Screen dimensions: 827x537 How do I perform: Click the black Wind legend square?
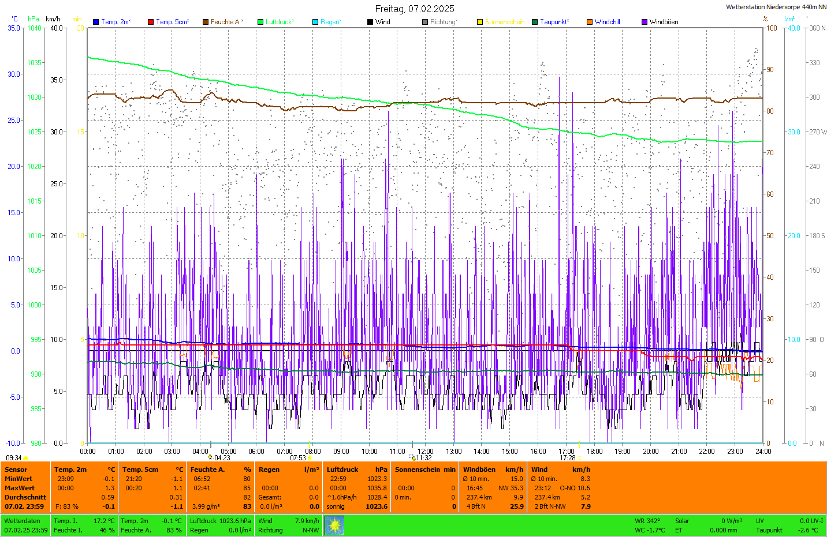point(370,22)
